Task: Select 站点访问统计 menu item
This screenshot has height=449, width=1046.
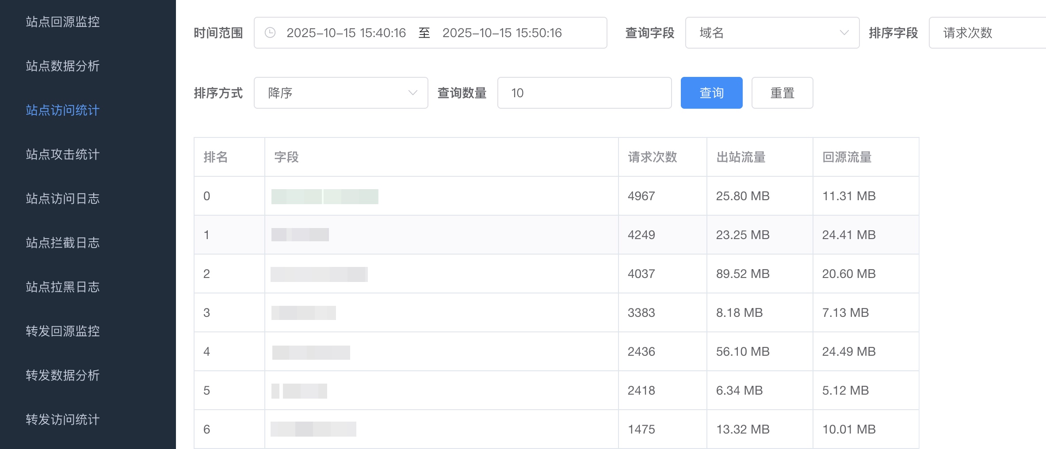Action: (62, 110)
